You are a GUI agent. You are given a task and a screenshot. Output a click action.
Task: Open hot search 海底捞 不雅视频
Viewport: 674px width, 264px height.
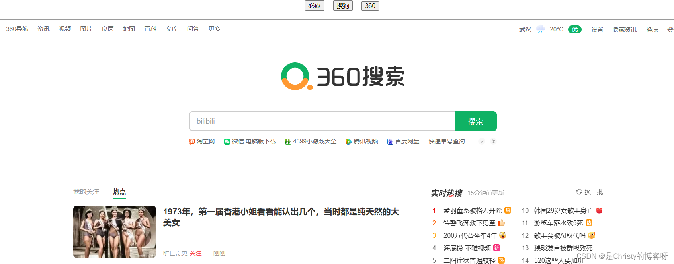467,248
